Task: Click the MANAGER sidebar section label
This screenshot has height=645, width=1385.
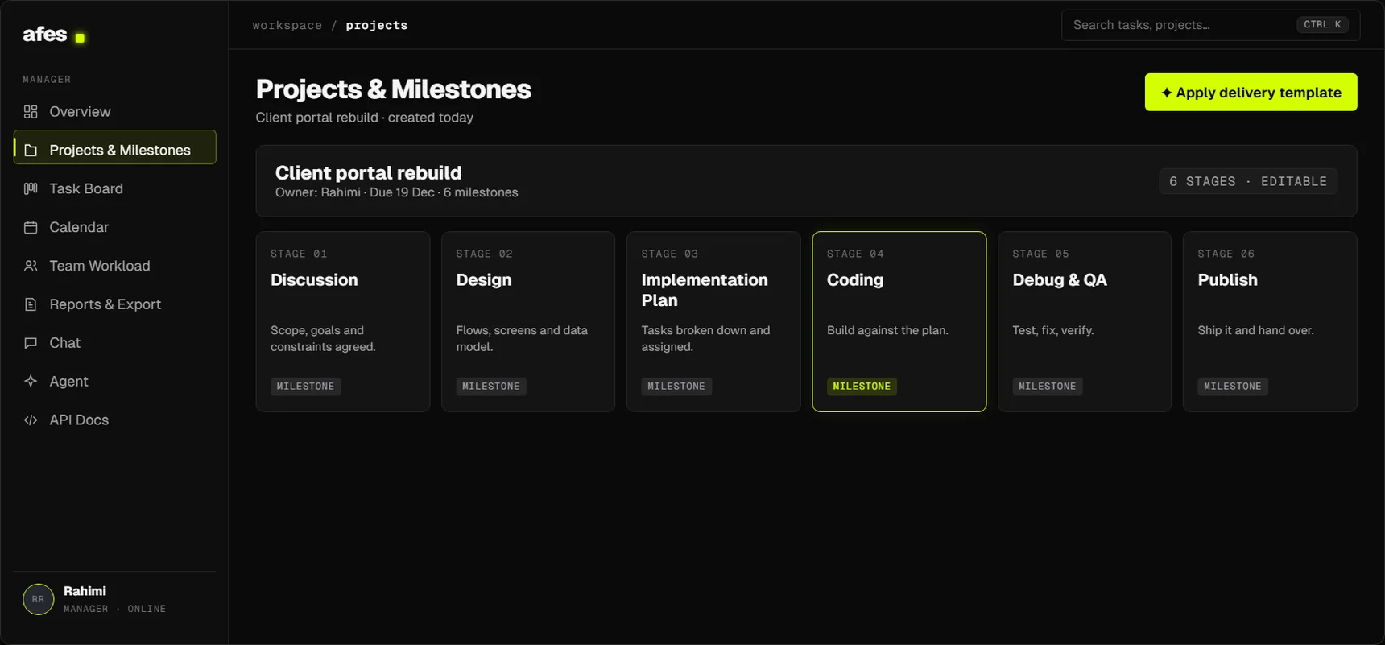Action: 47,79
